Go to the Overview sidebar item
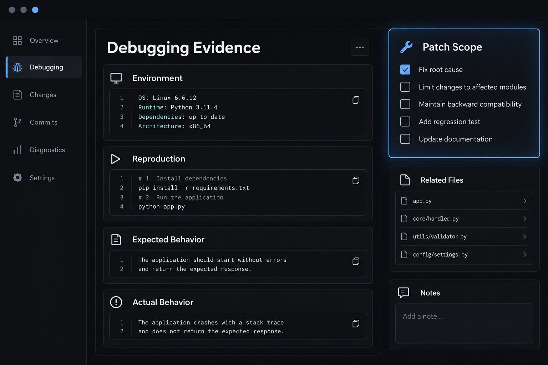 44,41
